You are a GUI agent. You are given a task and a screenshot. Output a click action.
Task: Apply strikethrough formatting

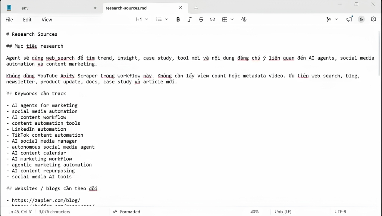pyautogui.click(x=201, y=19)
